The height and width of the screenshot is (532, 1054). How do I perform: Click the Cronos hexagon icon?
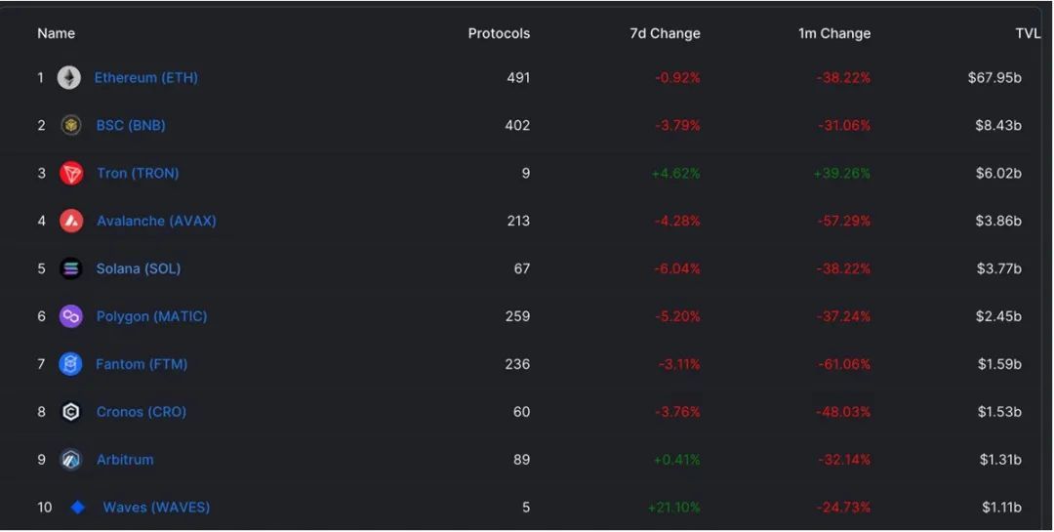click(70, 412)
